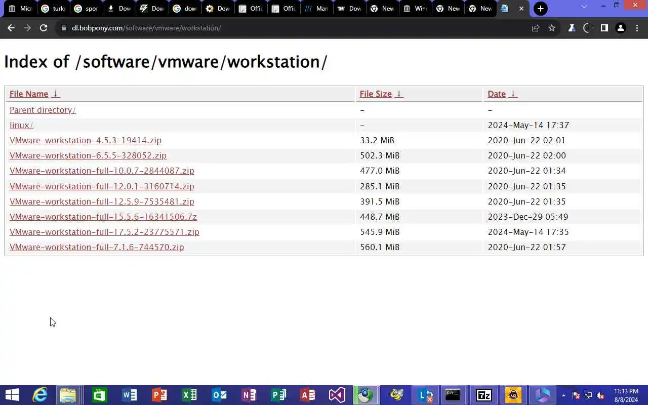Screen dimensions: 648x405
Task: Click the File Name column header link
Action: point(29,94)
